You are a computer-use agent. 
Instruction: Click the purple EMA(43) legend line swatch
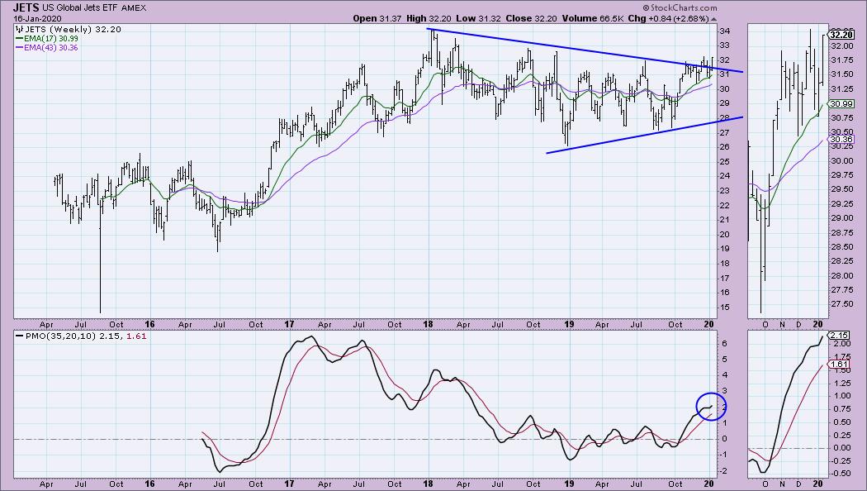pos(19,48)
